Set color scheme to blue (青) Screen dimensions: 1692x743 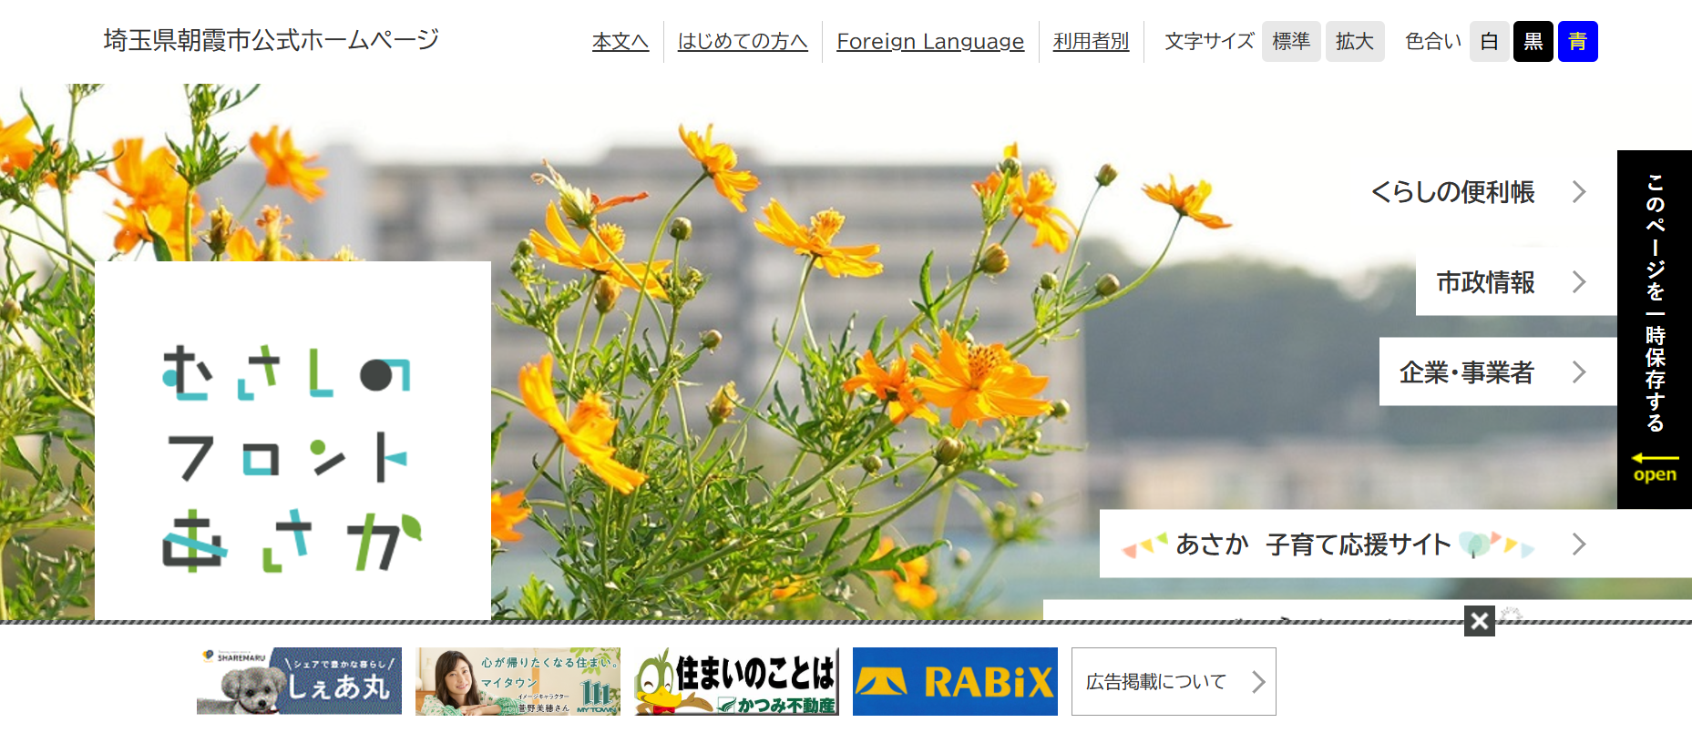click(1578, 41)
